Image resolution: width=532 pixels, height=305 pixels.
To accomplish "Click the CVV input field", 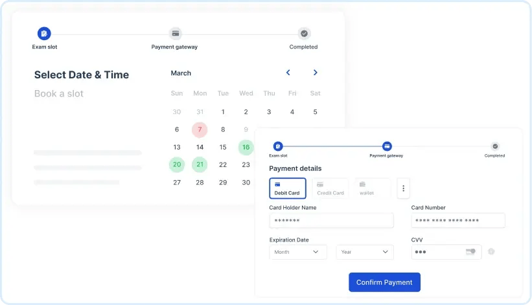I will click(446, 252).
